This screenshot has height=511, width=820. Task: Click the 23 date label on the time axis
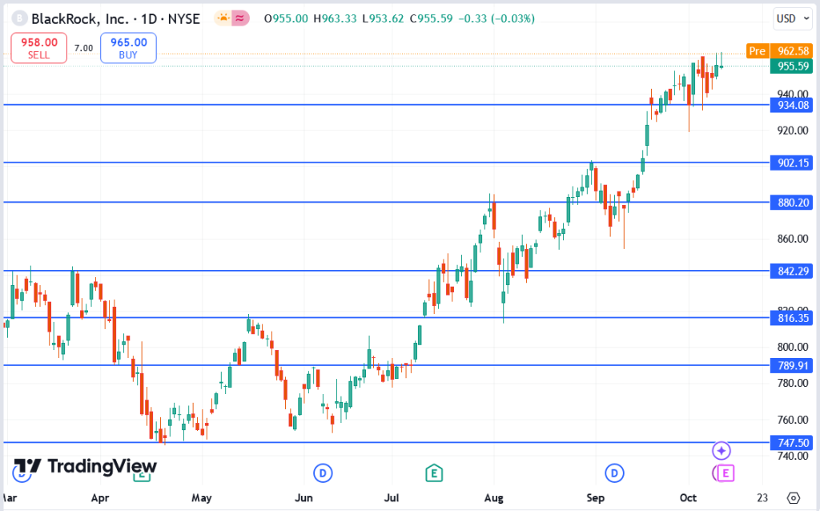(x=762, y=497)
